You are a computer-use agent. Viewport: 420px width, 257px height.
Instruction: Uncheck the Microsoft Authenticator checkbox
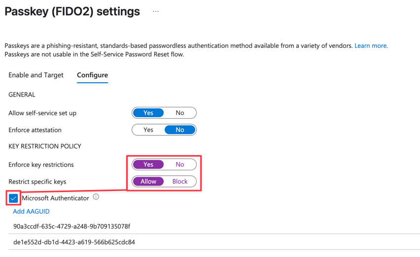pos(13,198)
